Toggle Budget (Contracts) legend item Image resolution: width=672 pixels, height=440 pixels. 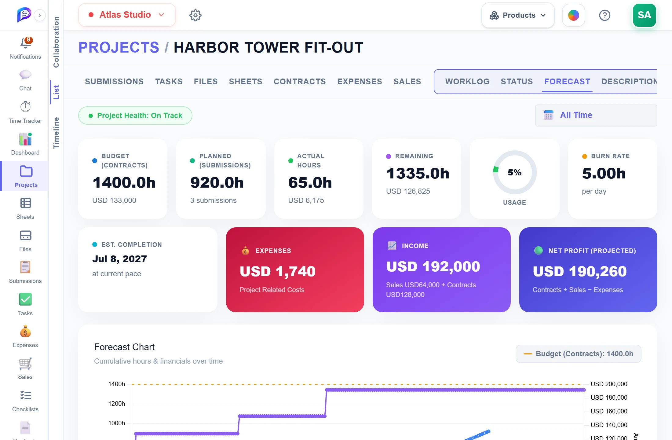click(579, 354)
